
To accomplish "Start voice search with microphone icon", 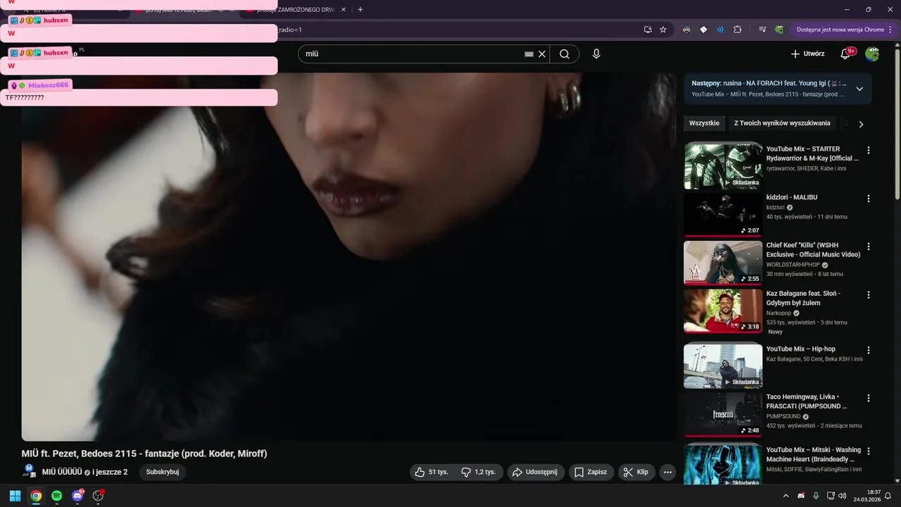I will coord(596,54).
